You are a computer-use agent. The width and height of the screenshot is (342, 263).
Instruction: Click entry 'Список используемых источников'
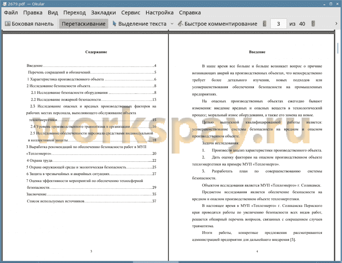(92, 201)
